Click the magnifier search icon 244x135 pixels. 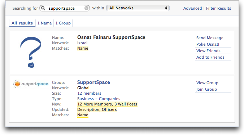point(43,8)
